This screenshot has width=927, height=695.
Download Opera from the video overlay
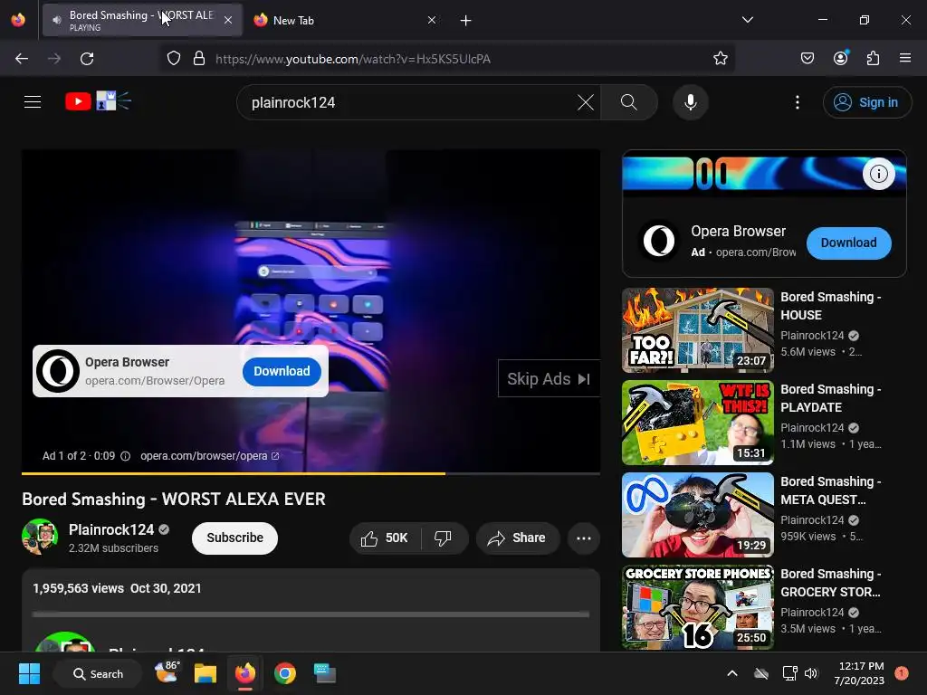point(282,371)
